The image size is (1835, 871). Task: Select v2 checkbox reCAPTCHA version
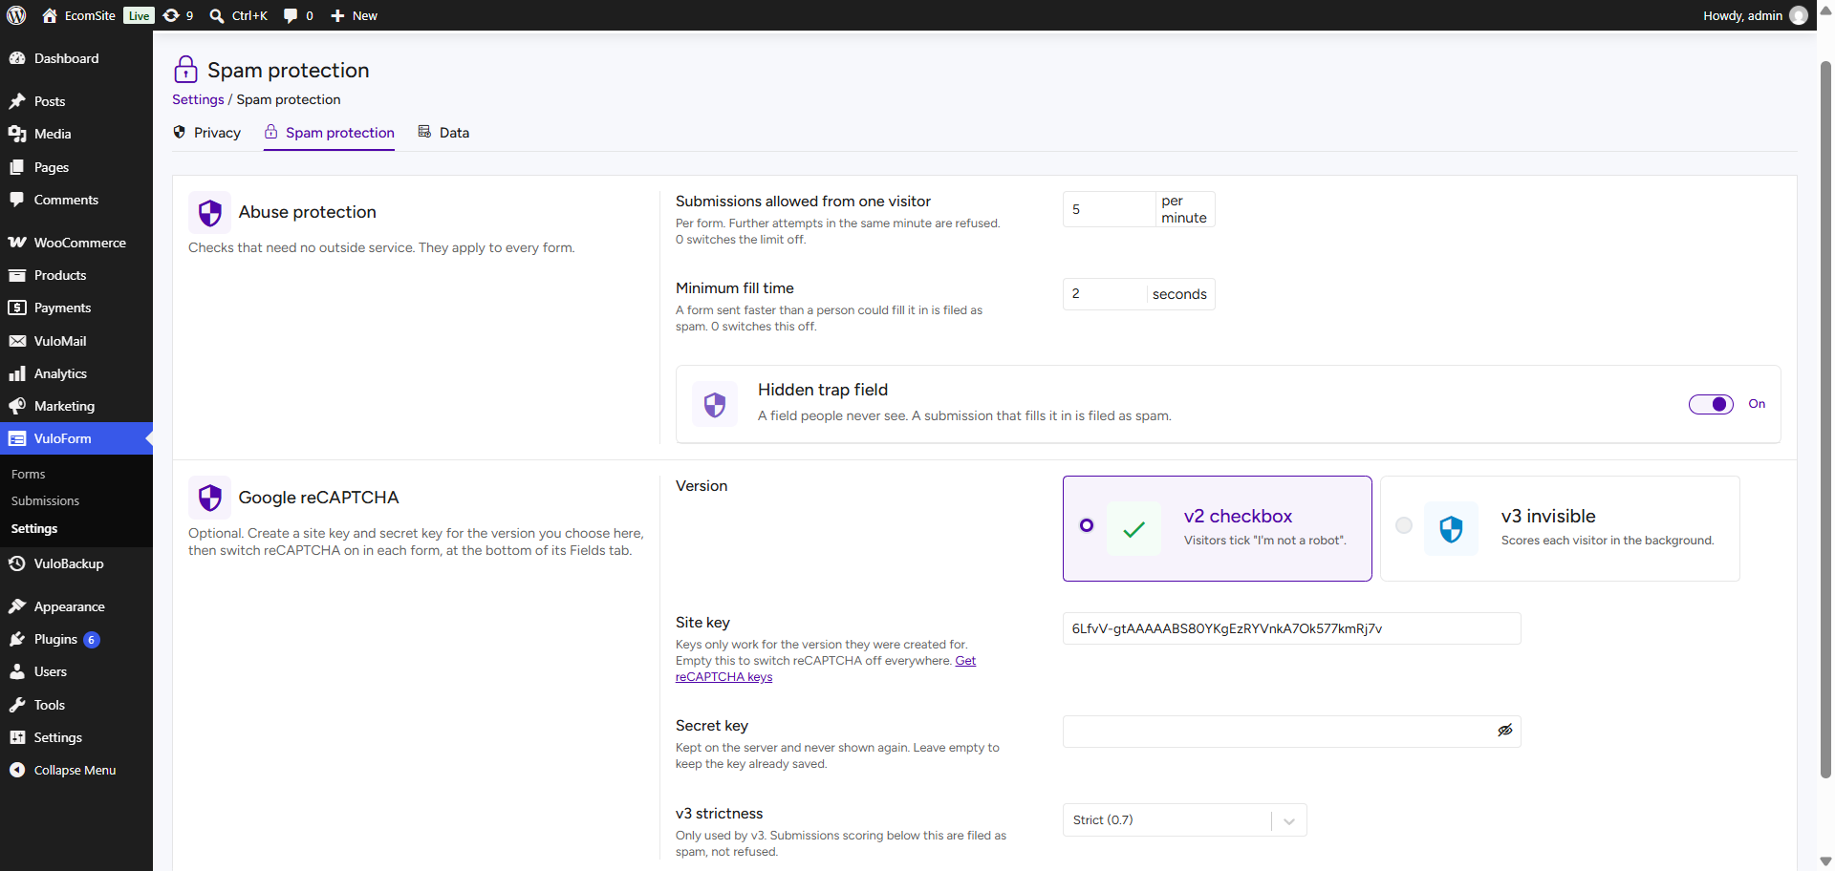click(1217, 528)
